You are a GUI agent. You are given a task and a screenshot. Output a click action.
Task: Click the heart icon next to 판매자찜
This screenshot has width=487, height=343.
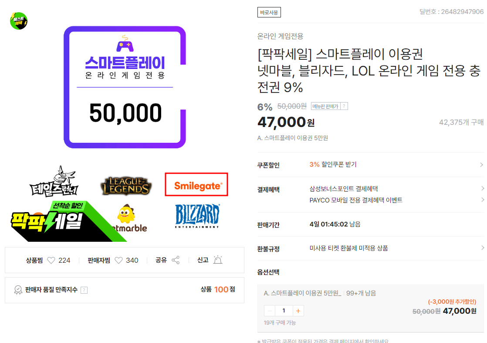[x=118, y=260]
